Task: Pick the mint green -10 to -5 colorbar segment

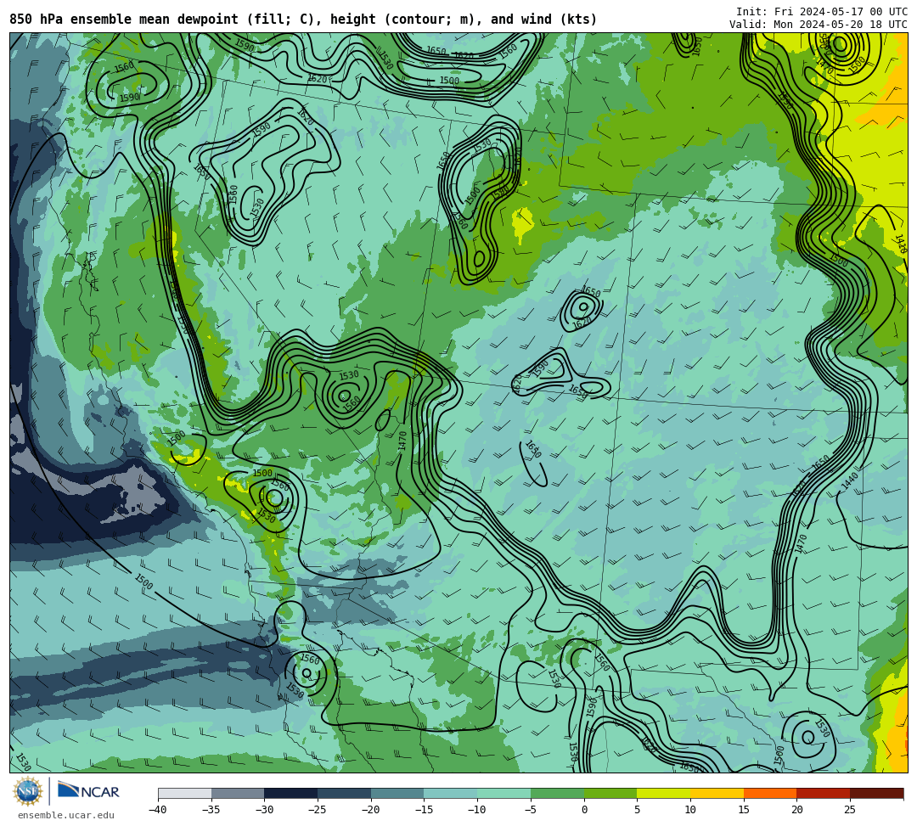Action: (504, 793)
